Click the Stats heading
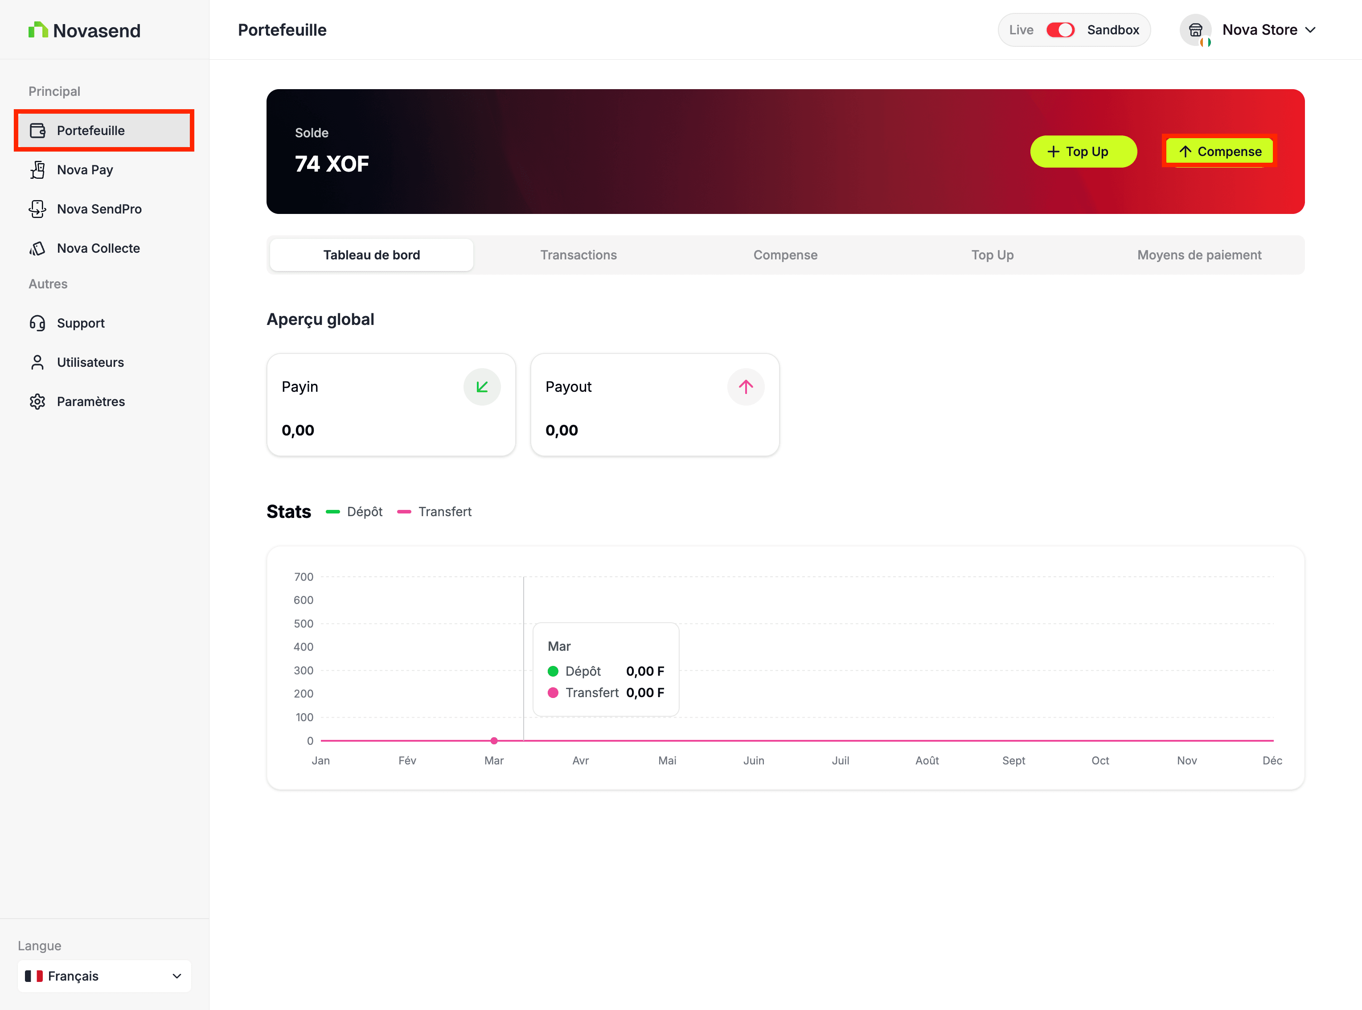The height and width of the screenshot is (1010, 1362). (x=288, y=512)
